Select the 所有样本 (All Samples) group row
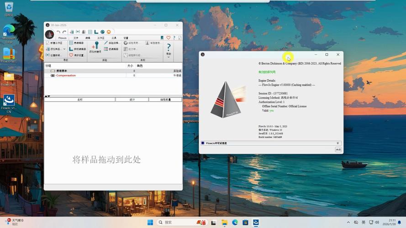 (x=113, y=71)
